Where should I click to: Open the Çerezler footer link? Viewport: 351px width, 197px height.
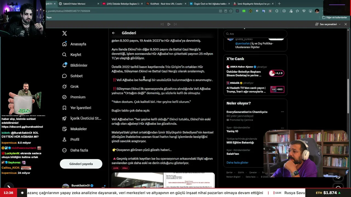[x=253, y=173]
